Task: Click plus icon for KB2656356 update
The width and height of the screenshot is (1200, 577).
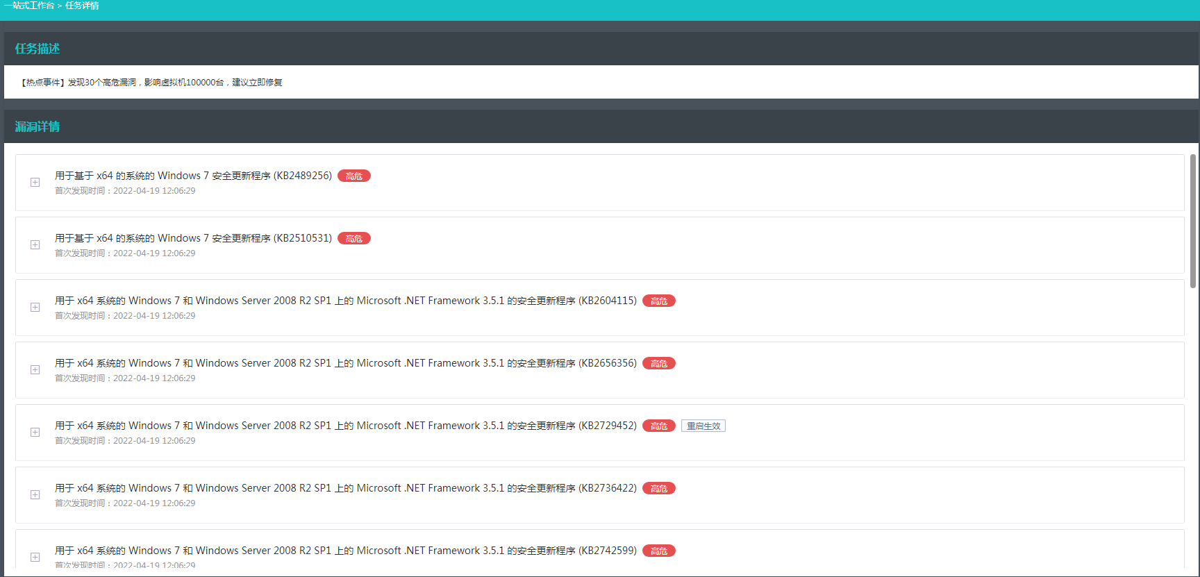Action: point(35,370)
